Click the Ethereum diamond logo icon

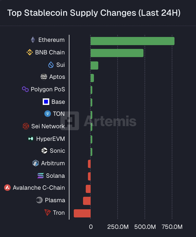[x=33, y=40]
